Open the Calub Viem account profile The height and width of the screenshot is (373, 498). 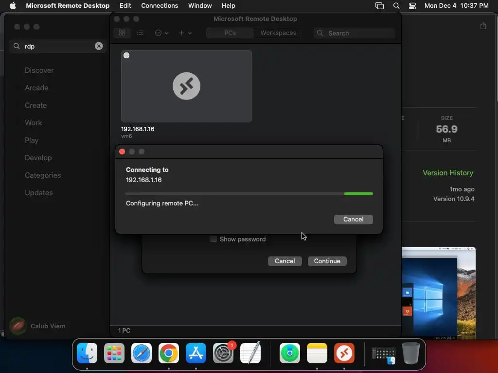pyautogui.click(x=37, y=326)
